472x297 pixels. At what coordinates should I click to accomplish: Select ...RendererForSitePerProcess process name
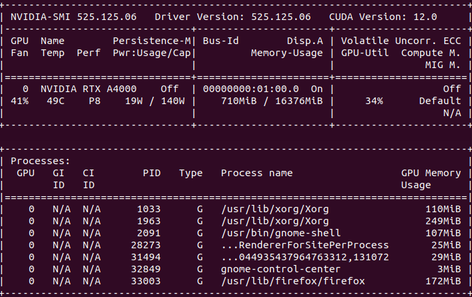(x=305, y=245)
